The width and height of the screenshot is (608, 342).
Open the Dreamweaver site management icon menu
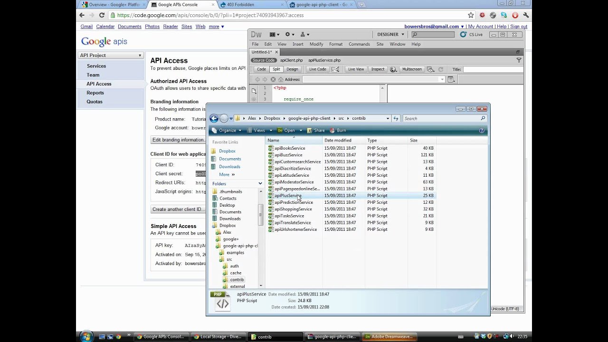(x=305, y=34)
